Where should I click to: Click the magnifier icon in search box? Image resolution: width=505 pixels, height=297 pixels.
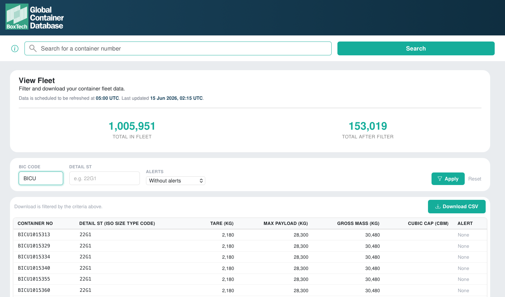[33, 48]
